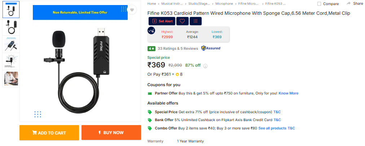Viewport: 365px width, 146px height.
Task: Tick the Compare checkbox
Action: [x=319, y=4]
